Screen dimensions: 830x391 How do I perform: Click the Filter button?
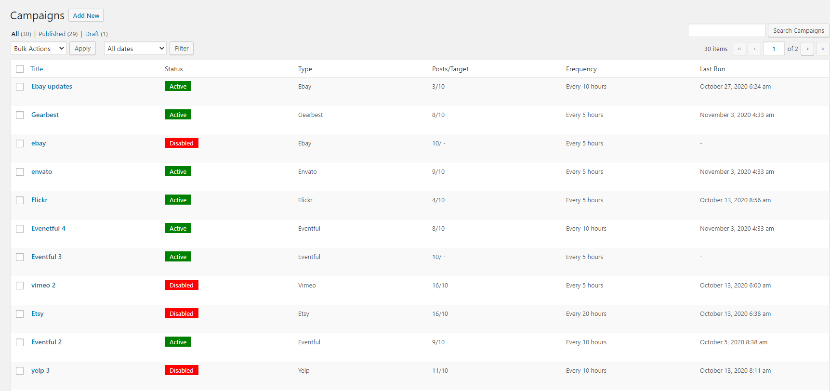pos(182,49)
